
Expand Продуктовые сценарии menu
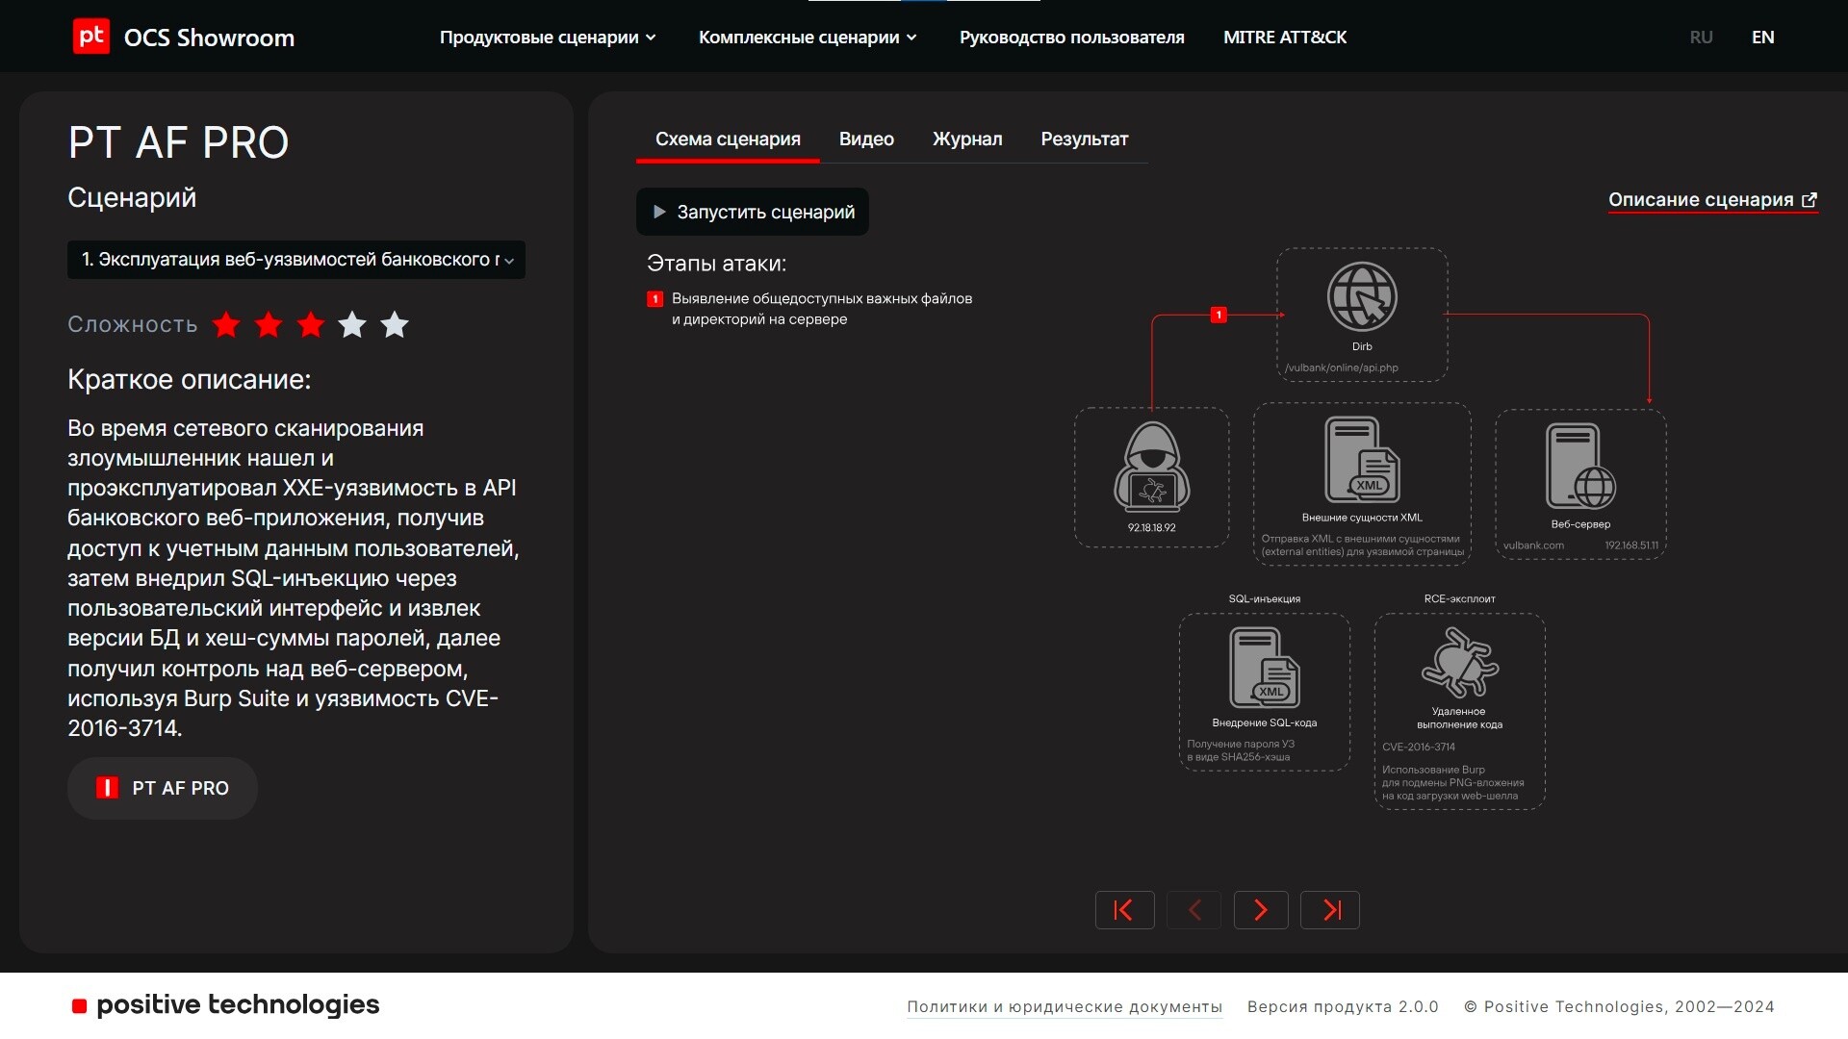tap(548, 38)
